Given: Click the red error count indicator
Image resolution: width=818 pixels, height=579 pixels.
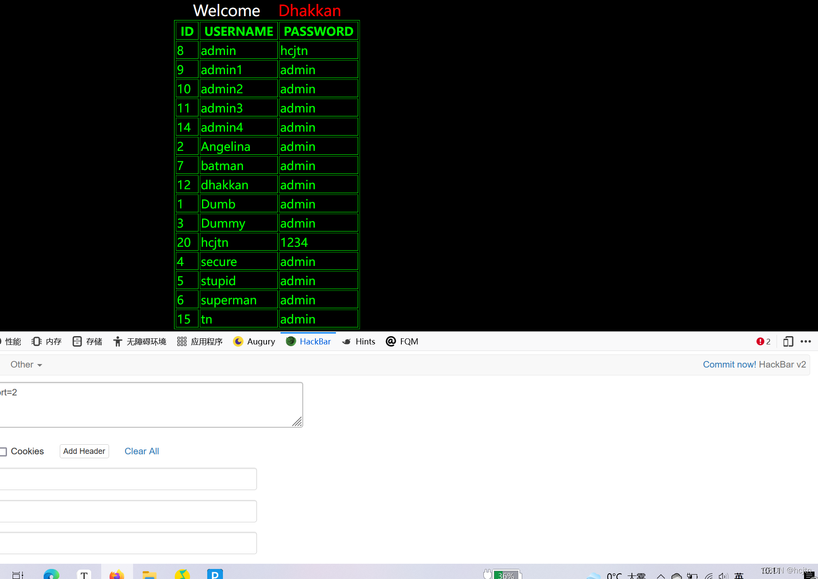Looking at the screenshot, I should pos(763,341).
